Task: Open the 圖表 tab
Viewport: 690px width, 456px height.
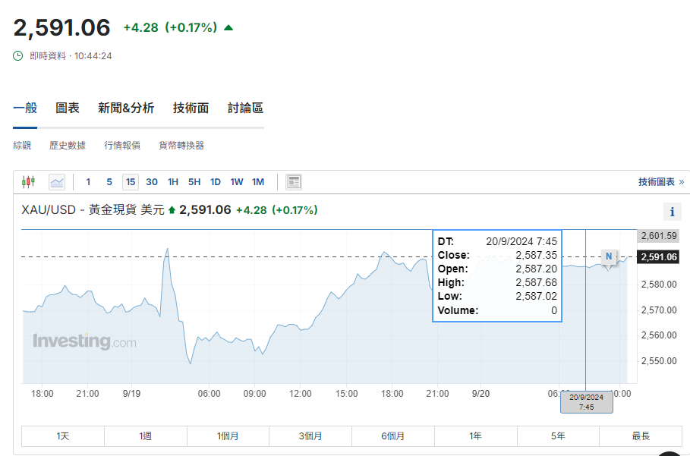Action: click(68, 108)
